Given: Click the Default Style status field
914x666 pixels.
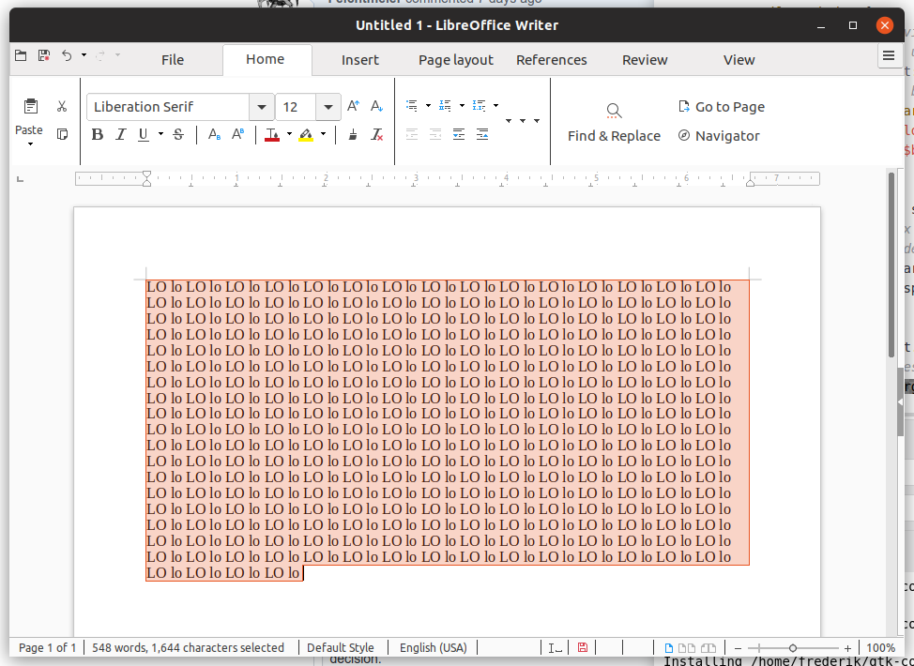Looking at the screenshot, I should (x=341, y=648).
